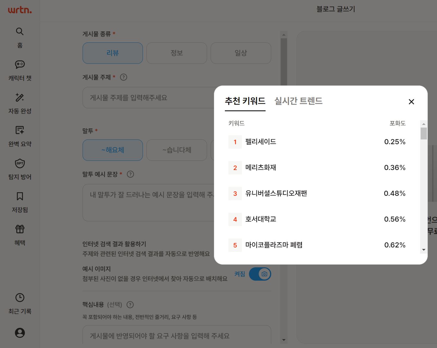Click the keyword list scrollbar down arrow
This screenshot has width=437, height=348.
424,250
